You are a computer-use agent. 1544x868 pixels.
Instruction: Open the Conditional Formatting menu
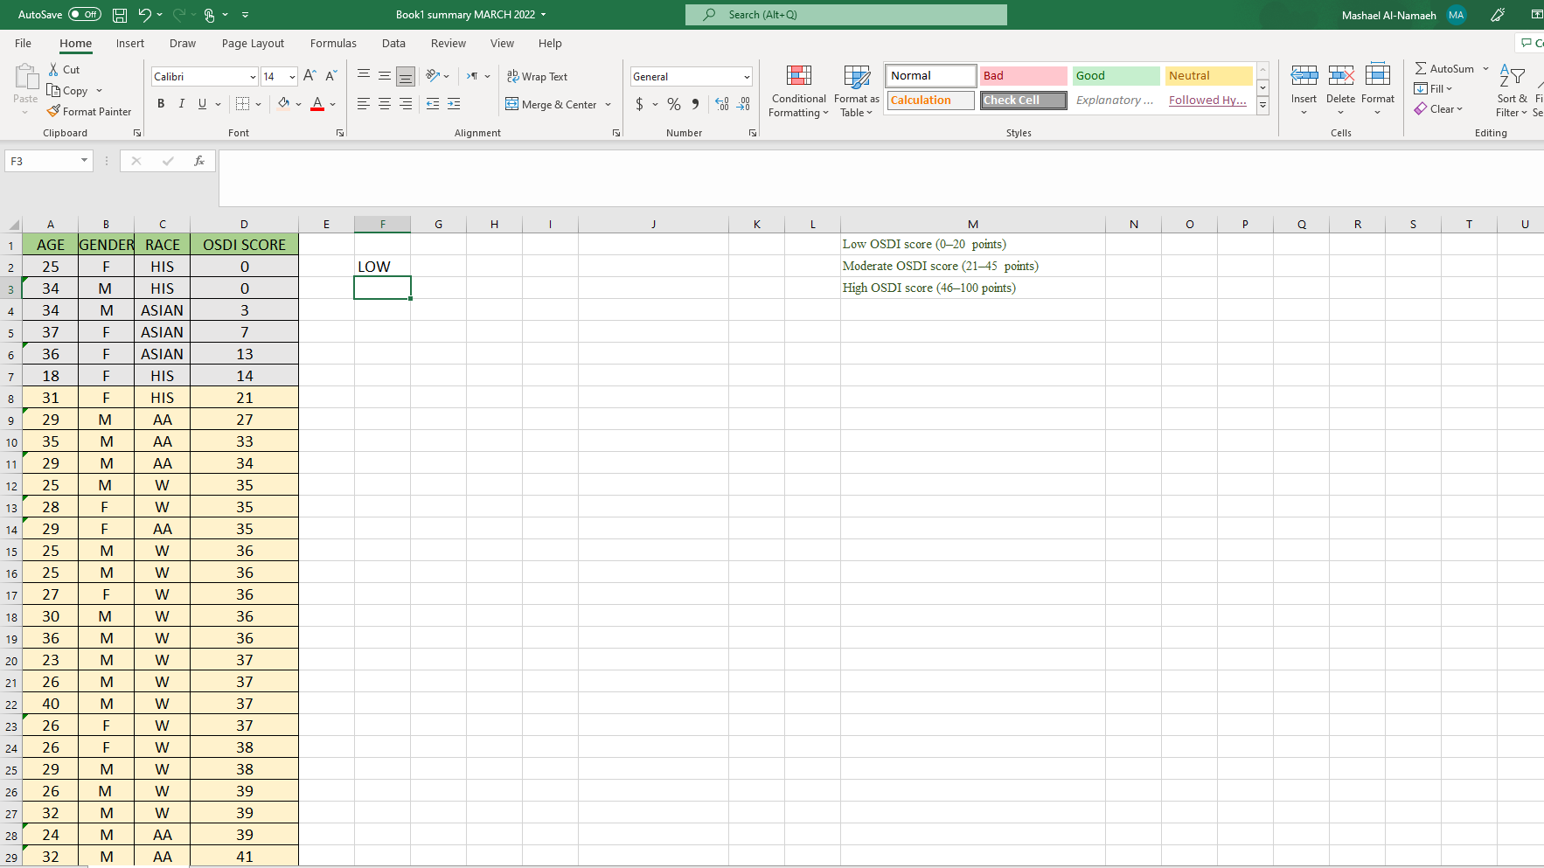coord(798,91)
